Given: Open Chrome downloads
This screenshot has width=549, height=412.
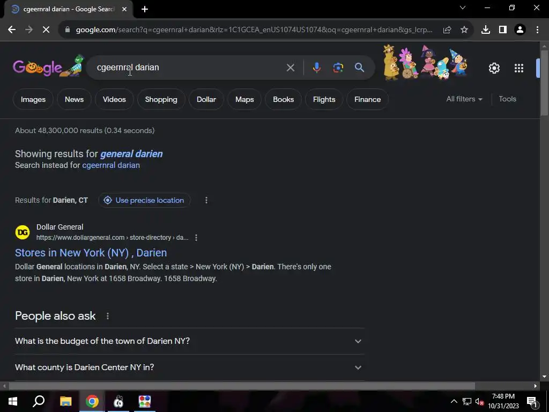Looking at the screenshot, I should tap(486, 30).
